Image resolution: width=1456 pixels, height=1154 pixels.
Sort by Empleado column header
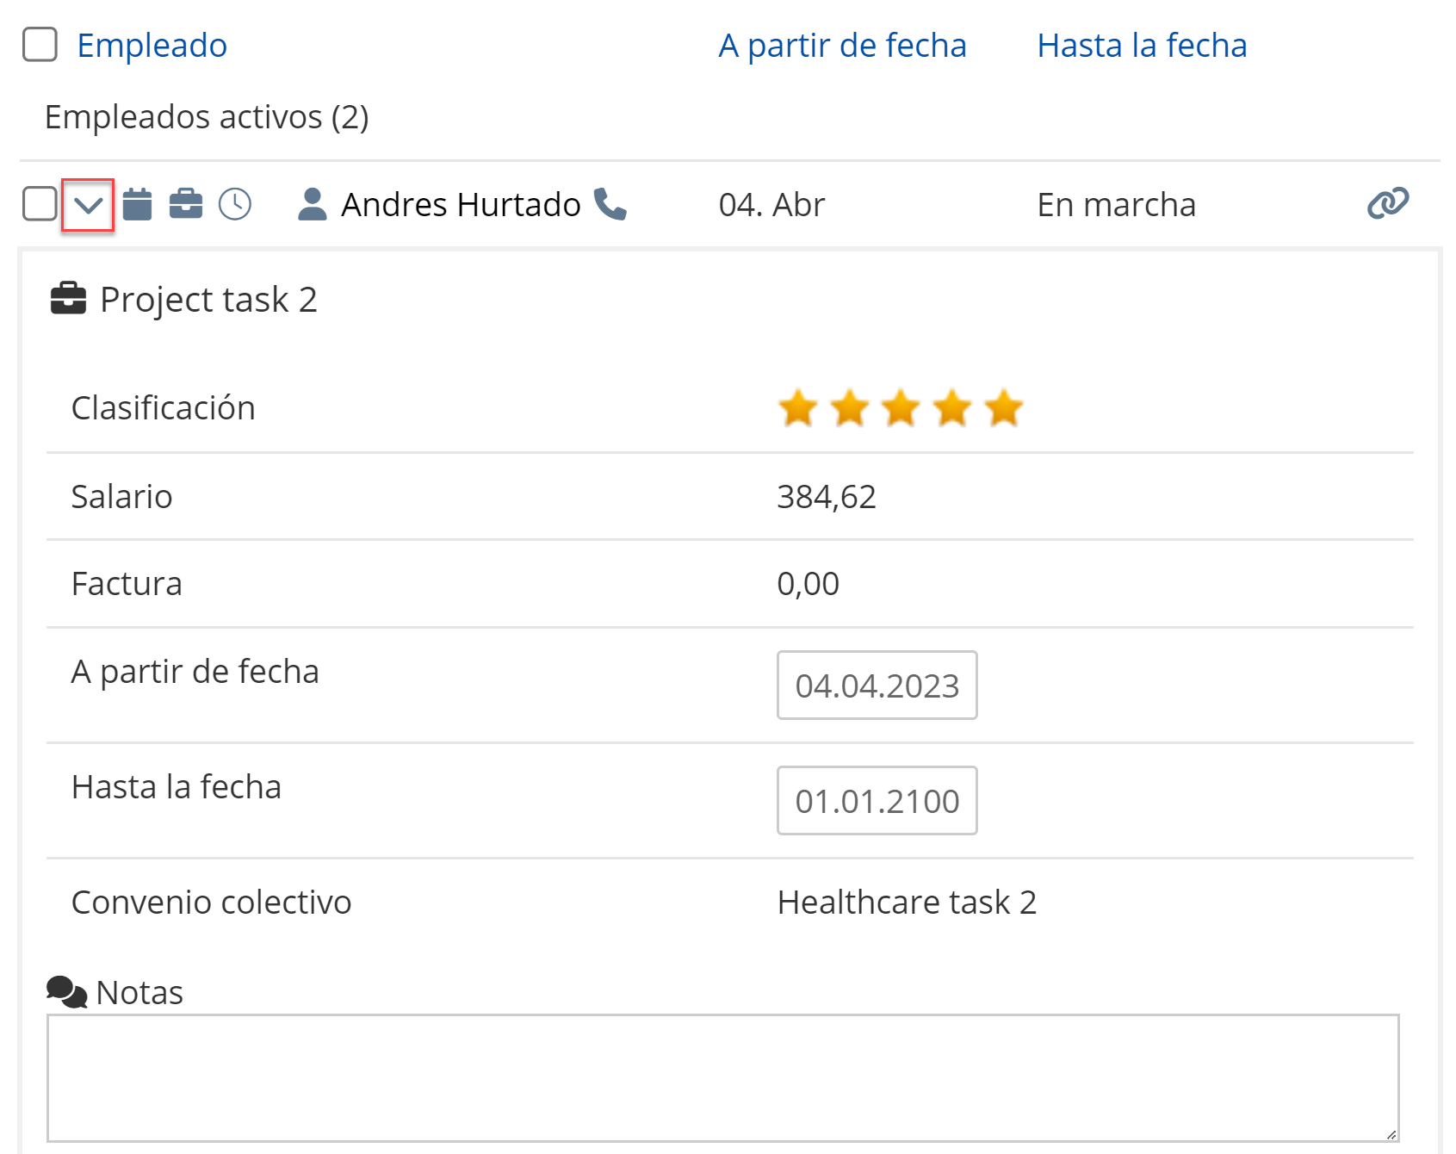click(152, 46)
